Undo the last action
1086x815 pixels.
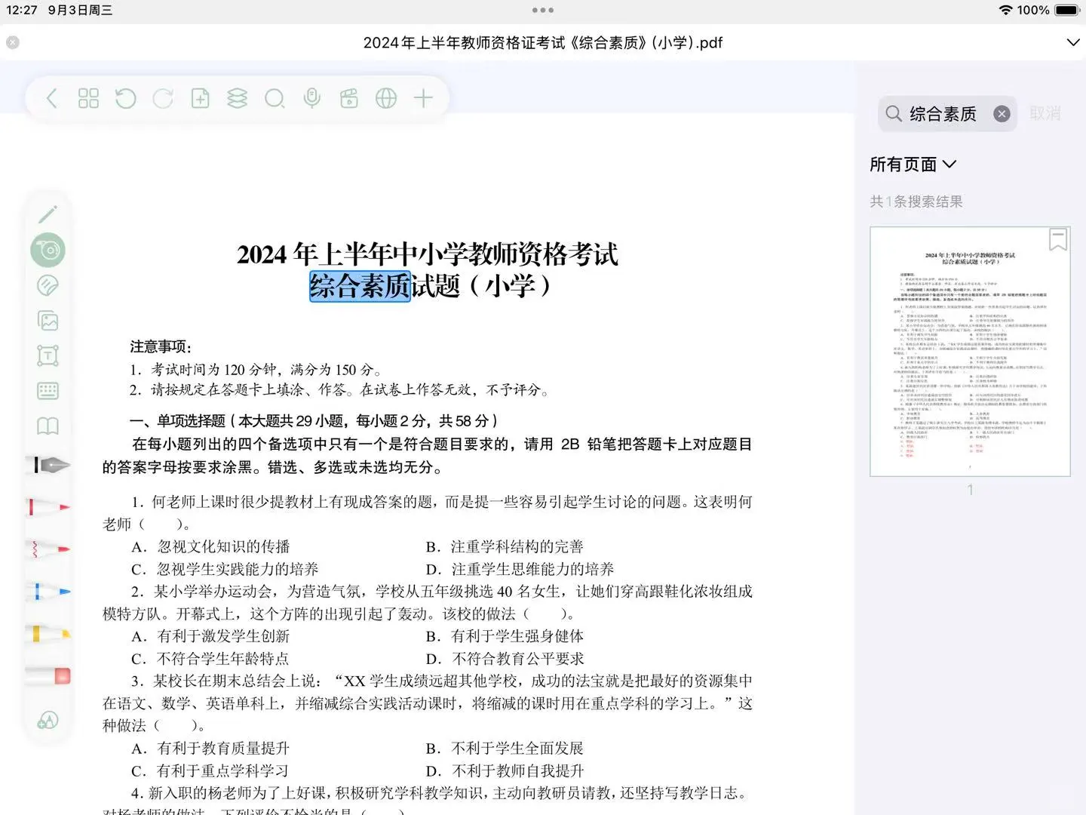click(x=126, y=98)
